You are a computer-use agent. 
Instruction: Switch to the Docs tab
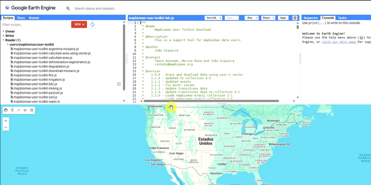click(21, 18)
